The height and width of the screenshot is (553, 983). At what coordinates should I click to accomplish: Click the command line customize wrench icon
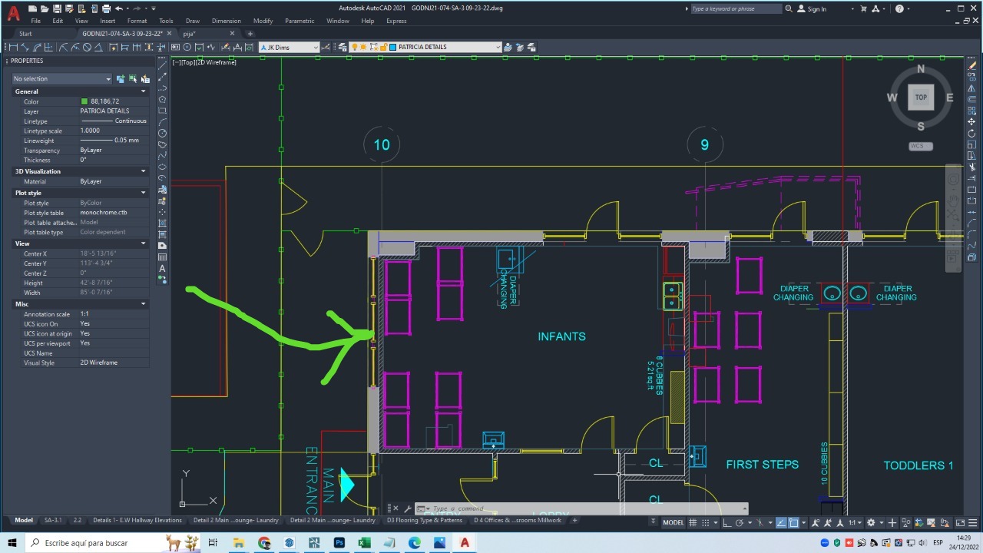pyautogui.click(x=408, y=509)
